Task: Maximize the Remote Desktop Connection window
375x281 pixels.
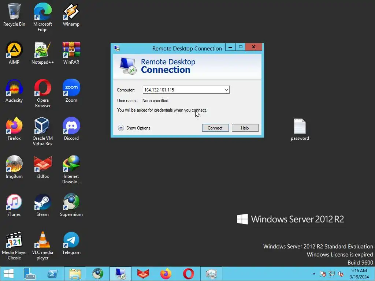Action: [x=240, y=47]
